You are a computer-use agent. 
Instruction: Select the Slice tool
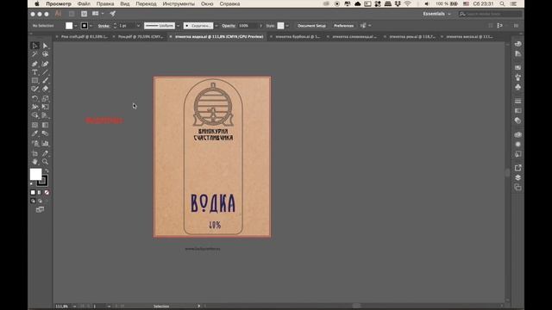pos(45,153)
